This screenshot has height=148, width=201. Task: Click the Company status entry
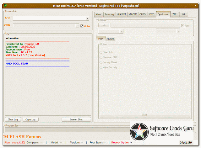pyautogui.click(x=34, y=143)
